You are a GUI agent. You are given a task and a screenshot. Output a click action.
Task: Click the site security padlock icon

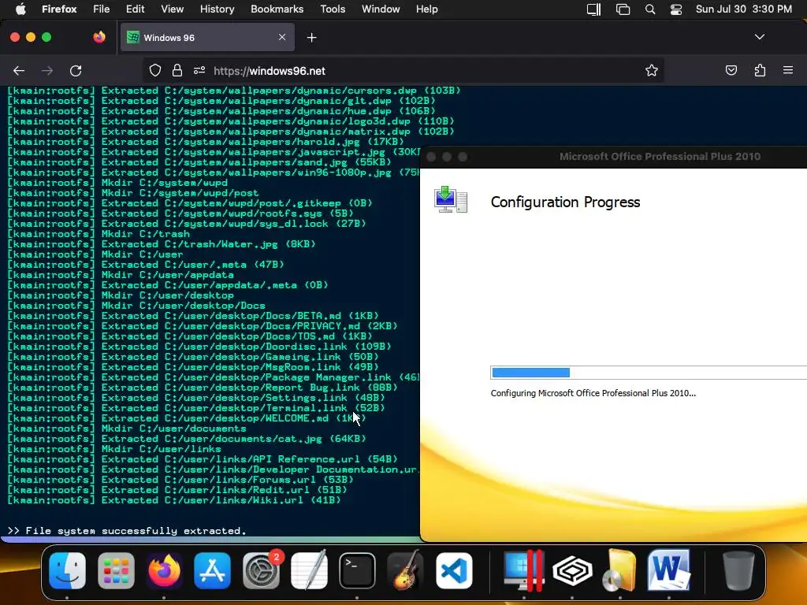tap(177, 70)
